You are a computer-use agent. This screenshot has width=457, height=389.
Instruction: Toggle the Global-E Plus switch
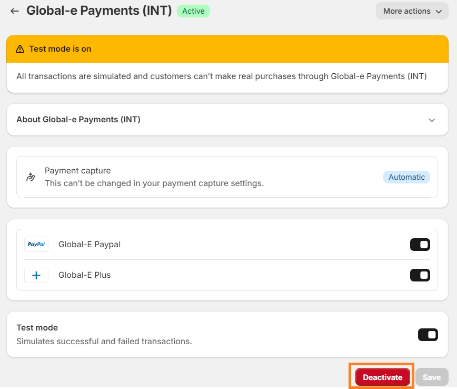click(420, 275)
